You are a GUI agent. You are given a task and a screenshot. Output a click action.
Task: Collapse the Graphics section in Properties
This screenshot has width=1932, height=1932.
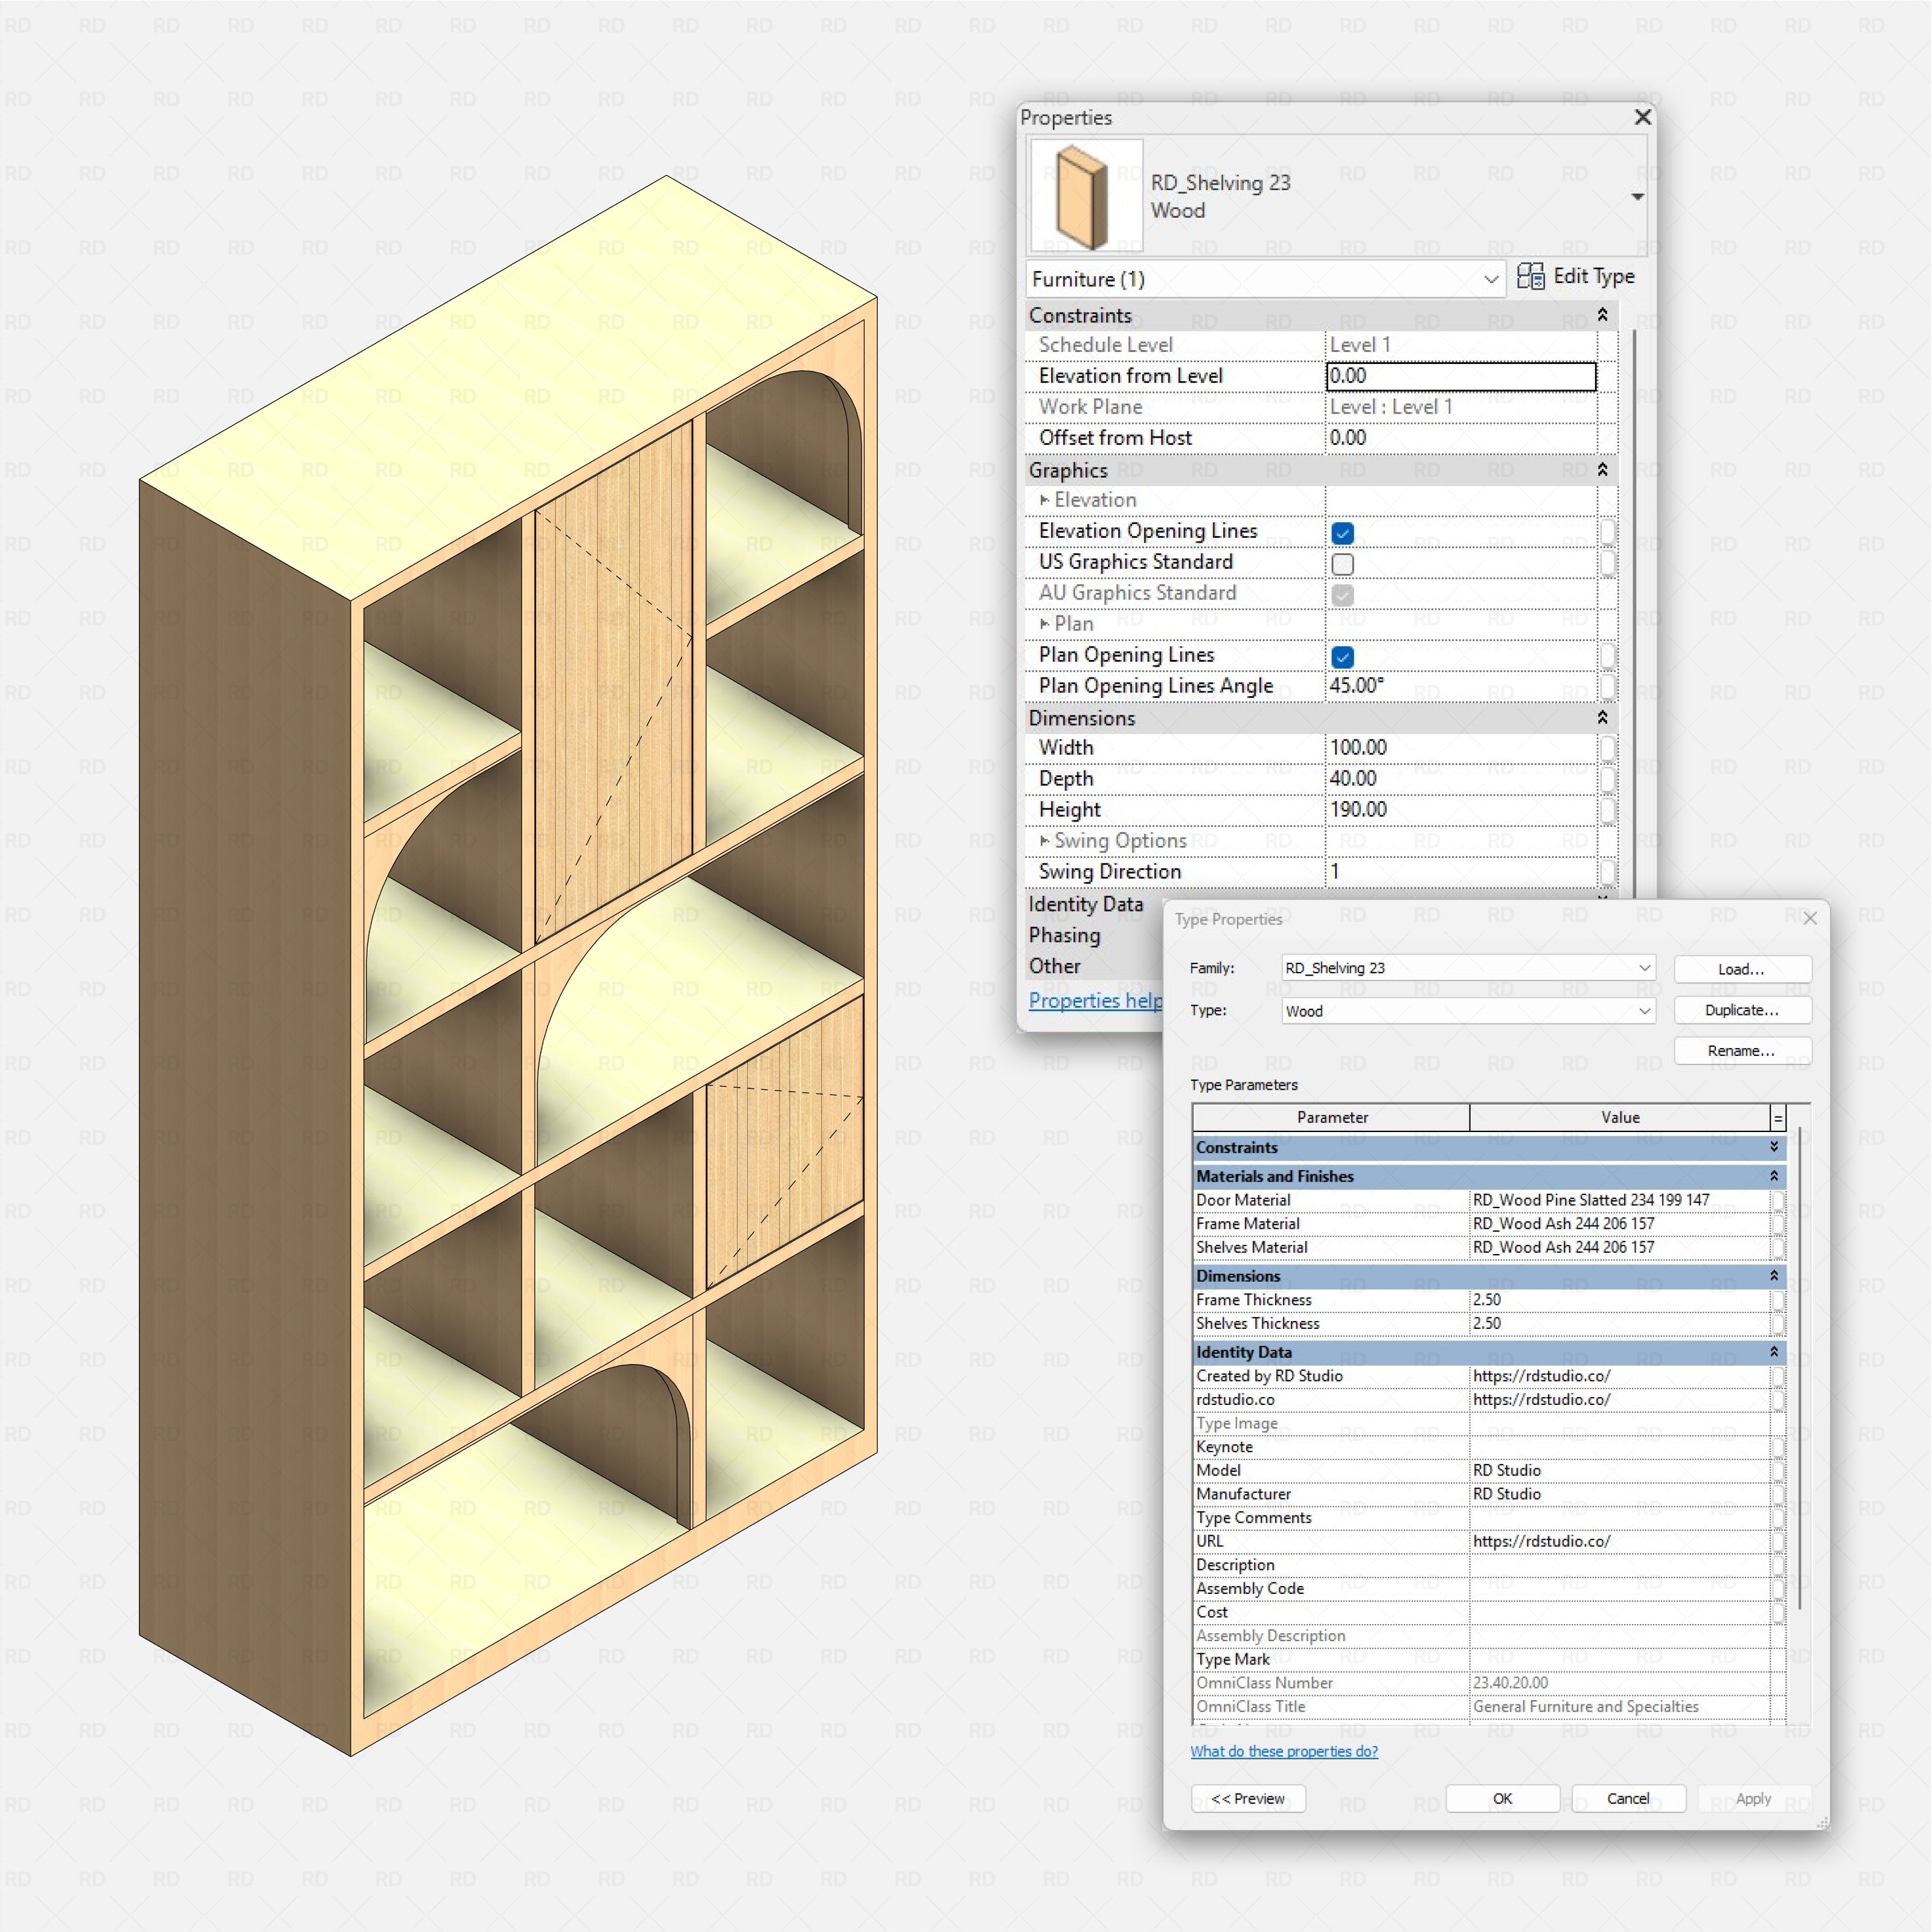click(x=1602, y=470)
